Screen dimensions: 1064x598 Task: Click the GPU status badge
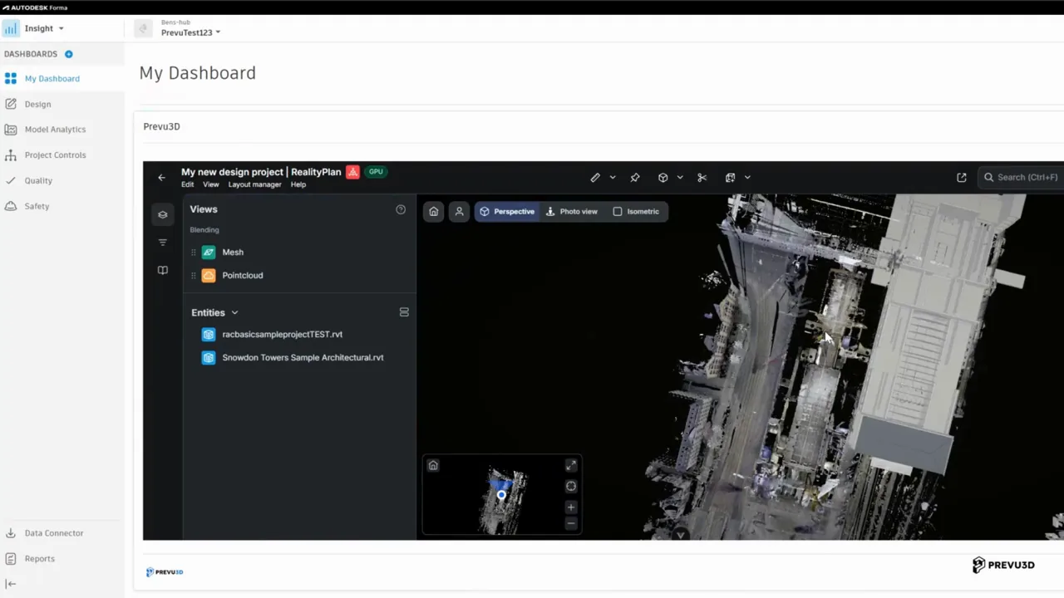[x=376, y=172]
